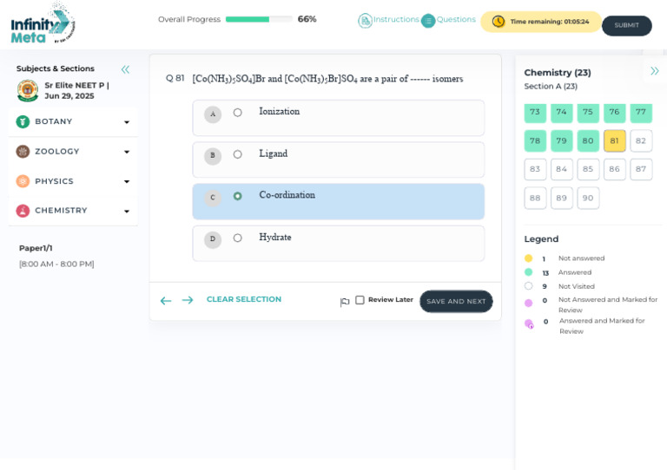Jump to question 83

535,169
